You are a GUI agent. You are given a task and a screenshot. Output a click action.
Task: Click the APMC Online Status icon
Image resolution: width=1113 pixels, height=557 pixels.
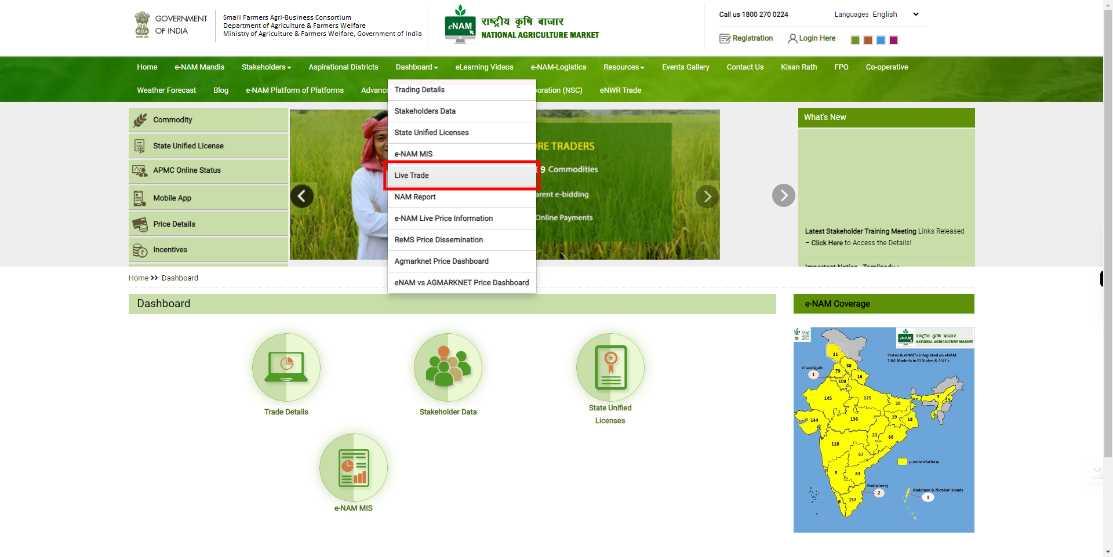tap(140, 171)
